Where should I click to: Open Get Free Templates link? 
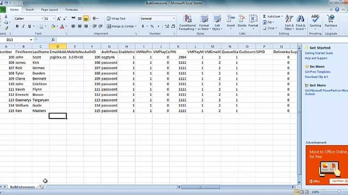point(318,72)
